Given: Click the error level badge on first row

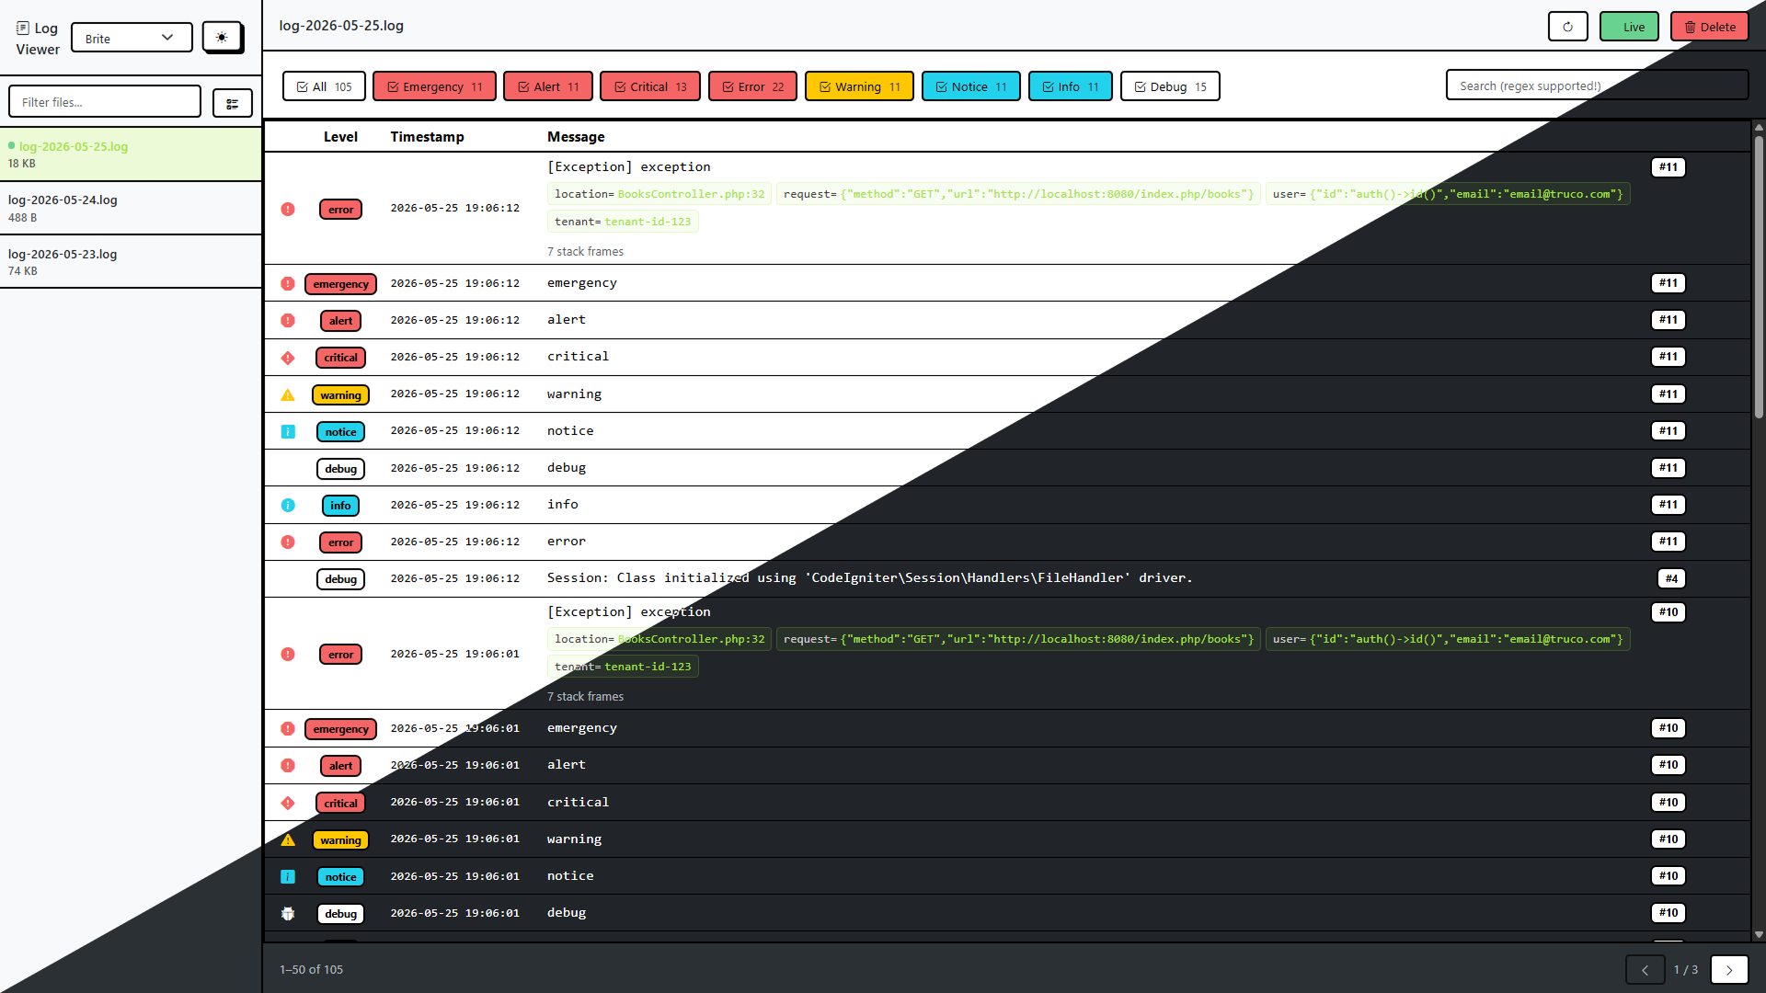Looking at the screenshot, I should (x=340, y=210).
